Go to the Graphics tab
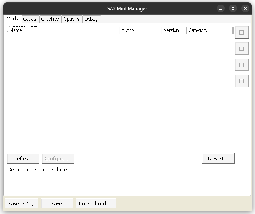This screenshot has width=255, height=214. pos(50,19)
